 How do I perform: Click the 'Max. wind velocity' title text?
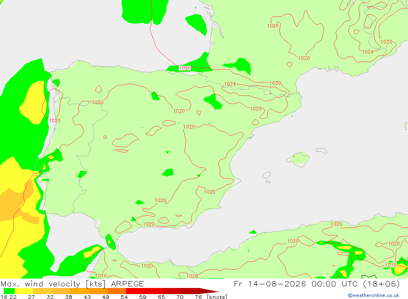pyautogui.click(x=40, y=283)
